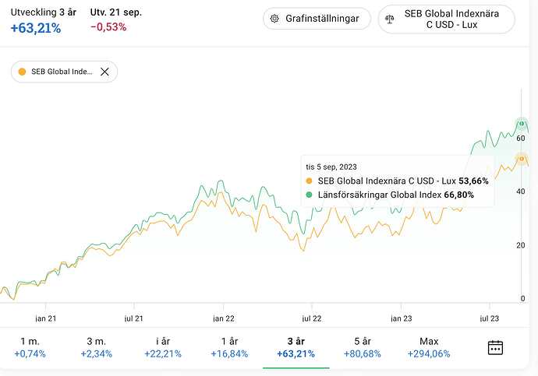Click the balance scale compare icon

click(x=391, y=19)
